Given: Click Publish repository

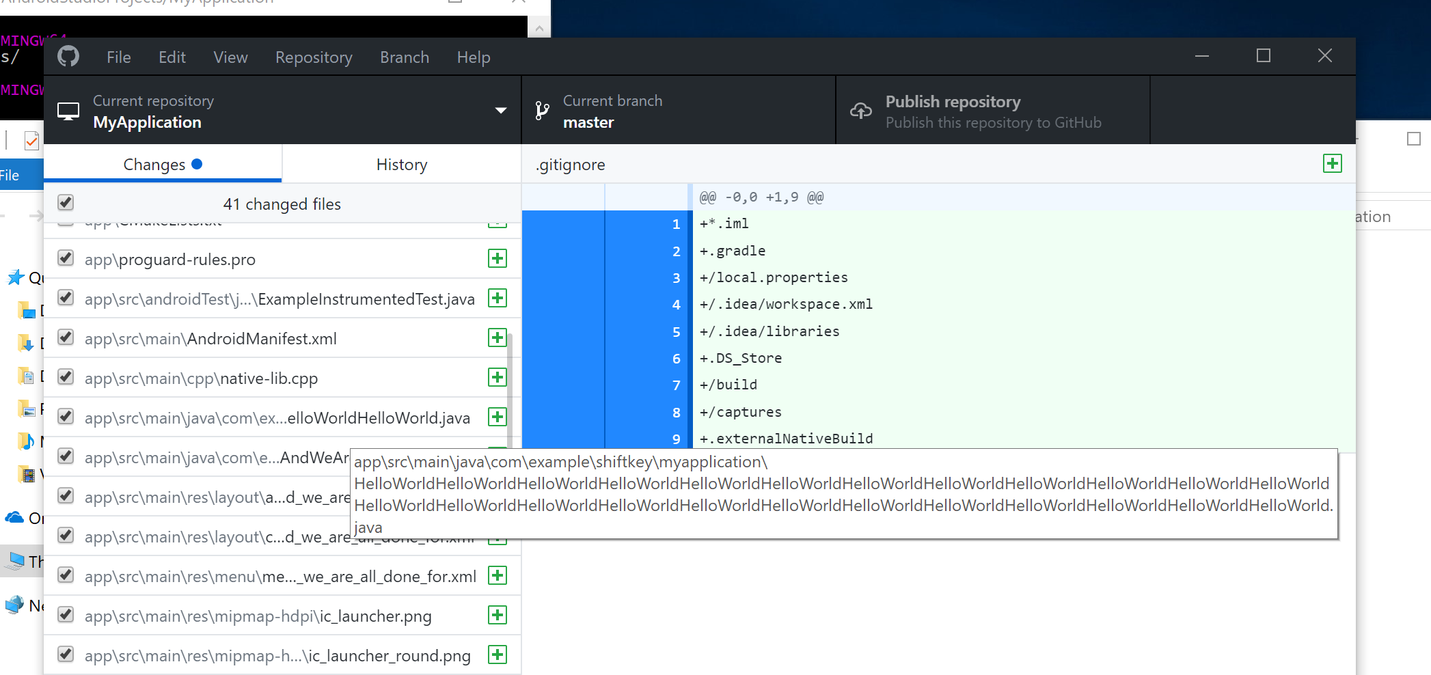Looking at the screenshot, I should click(953, 101).
